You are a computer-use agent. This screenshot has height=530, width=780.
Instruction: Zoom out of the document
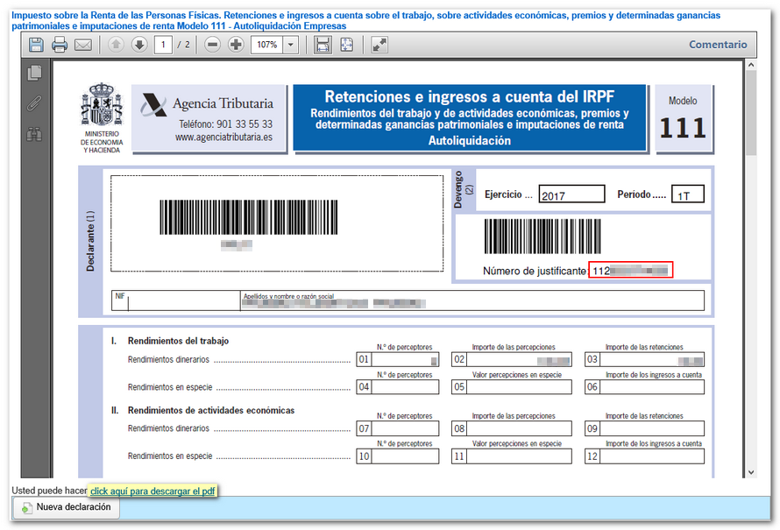[x=212, y=45]
